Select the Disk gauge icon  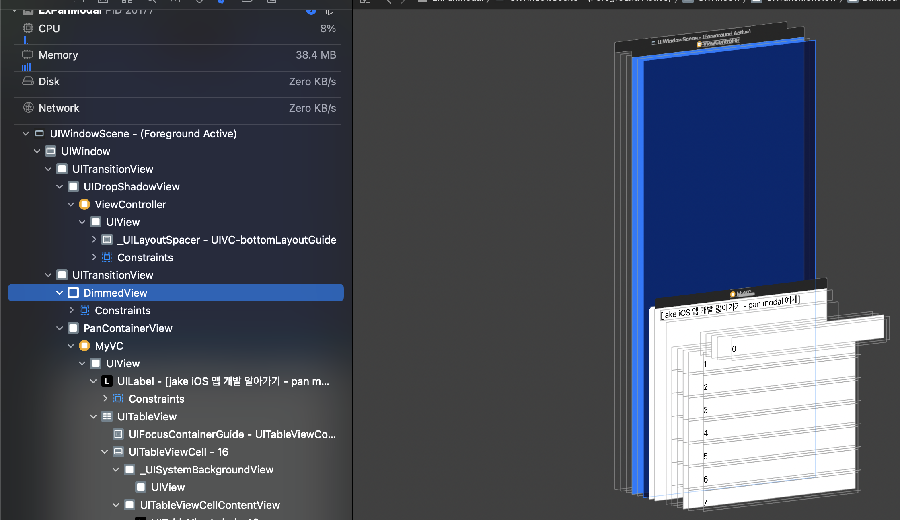click(28, 81)
